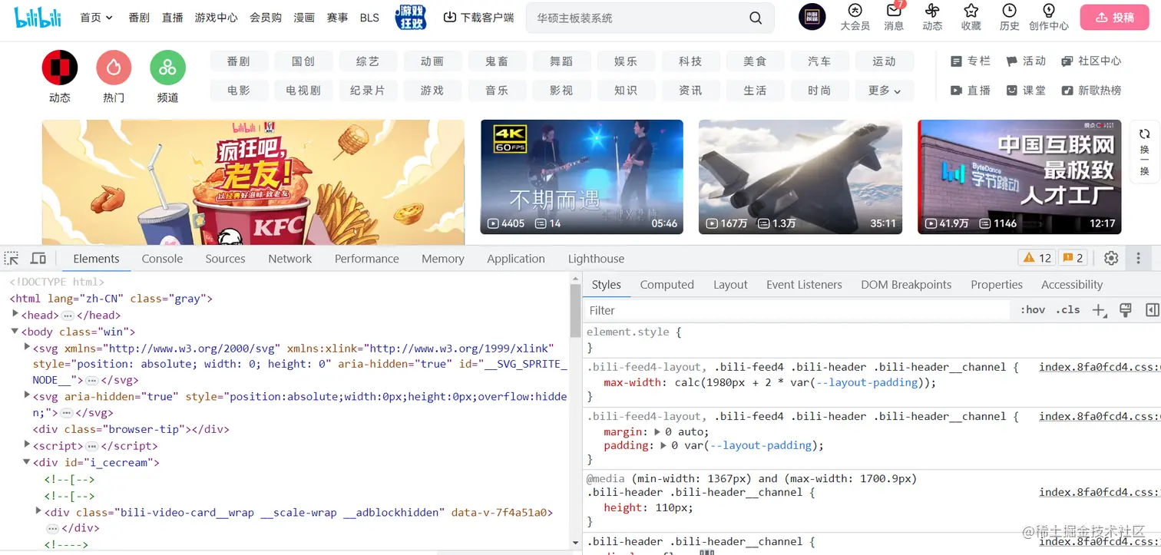Image resolution: width=1161 pixels, height=555 pixels.
Task: Open the 更多 dropdown in category bar
Action: click(x=884, y=90)
